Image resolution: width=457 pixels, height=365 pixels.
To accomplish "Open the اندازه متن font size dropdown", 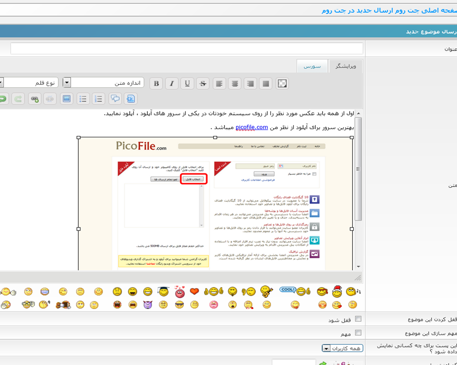I will pos(104,83).
